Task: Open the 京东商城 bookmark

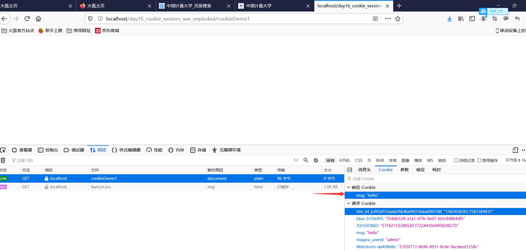Action: point(107,31)
